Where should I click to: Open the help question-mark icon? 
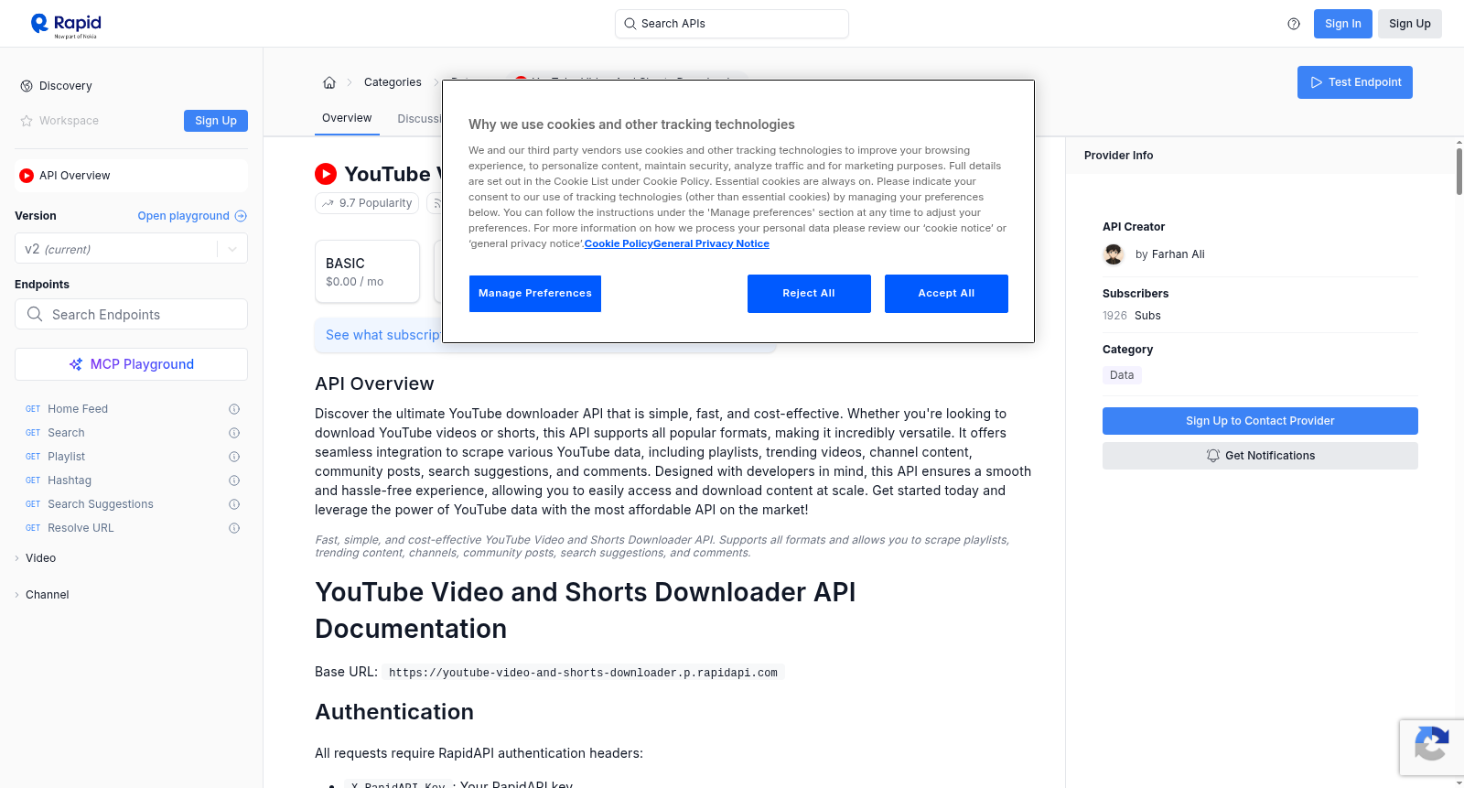1294,24
